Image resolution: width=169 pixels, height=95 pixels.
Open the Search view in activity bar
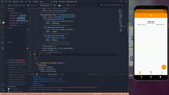(3, 11)
